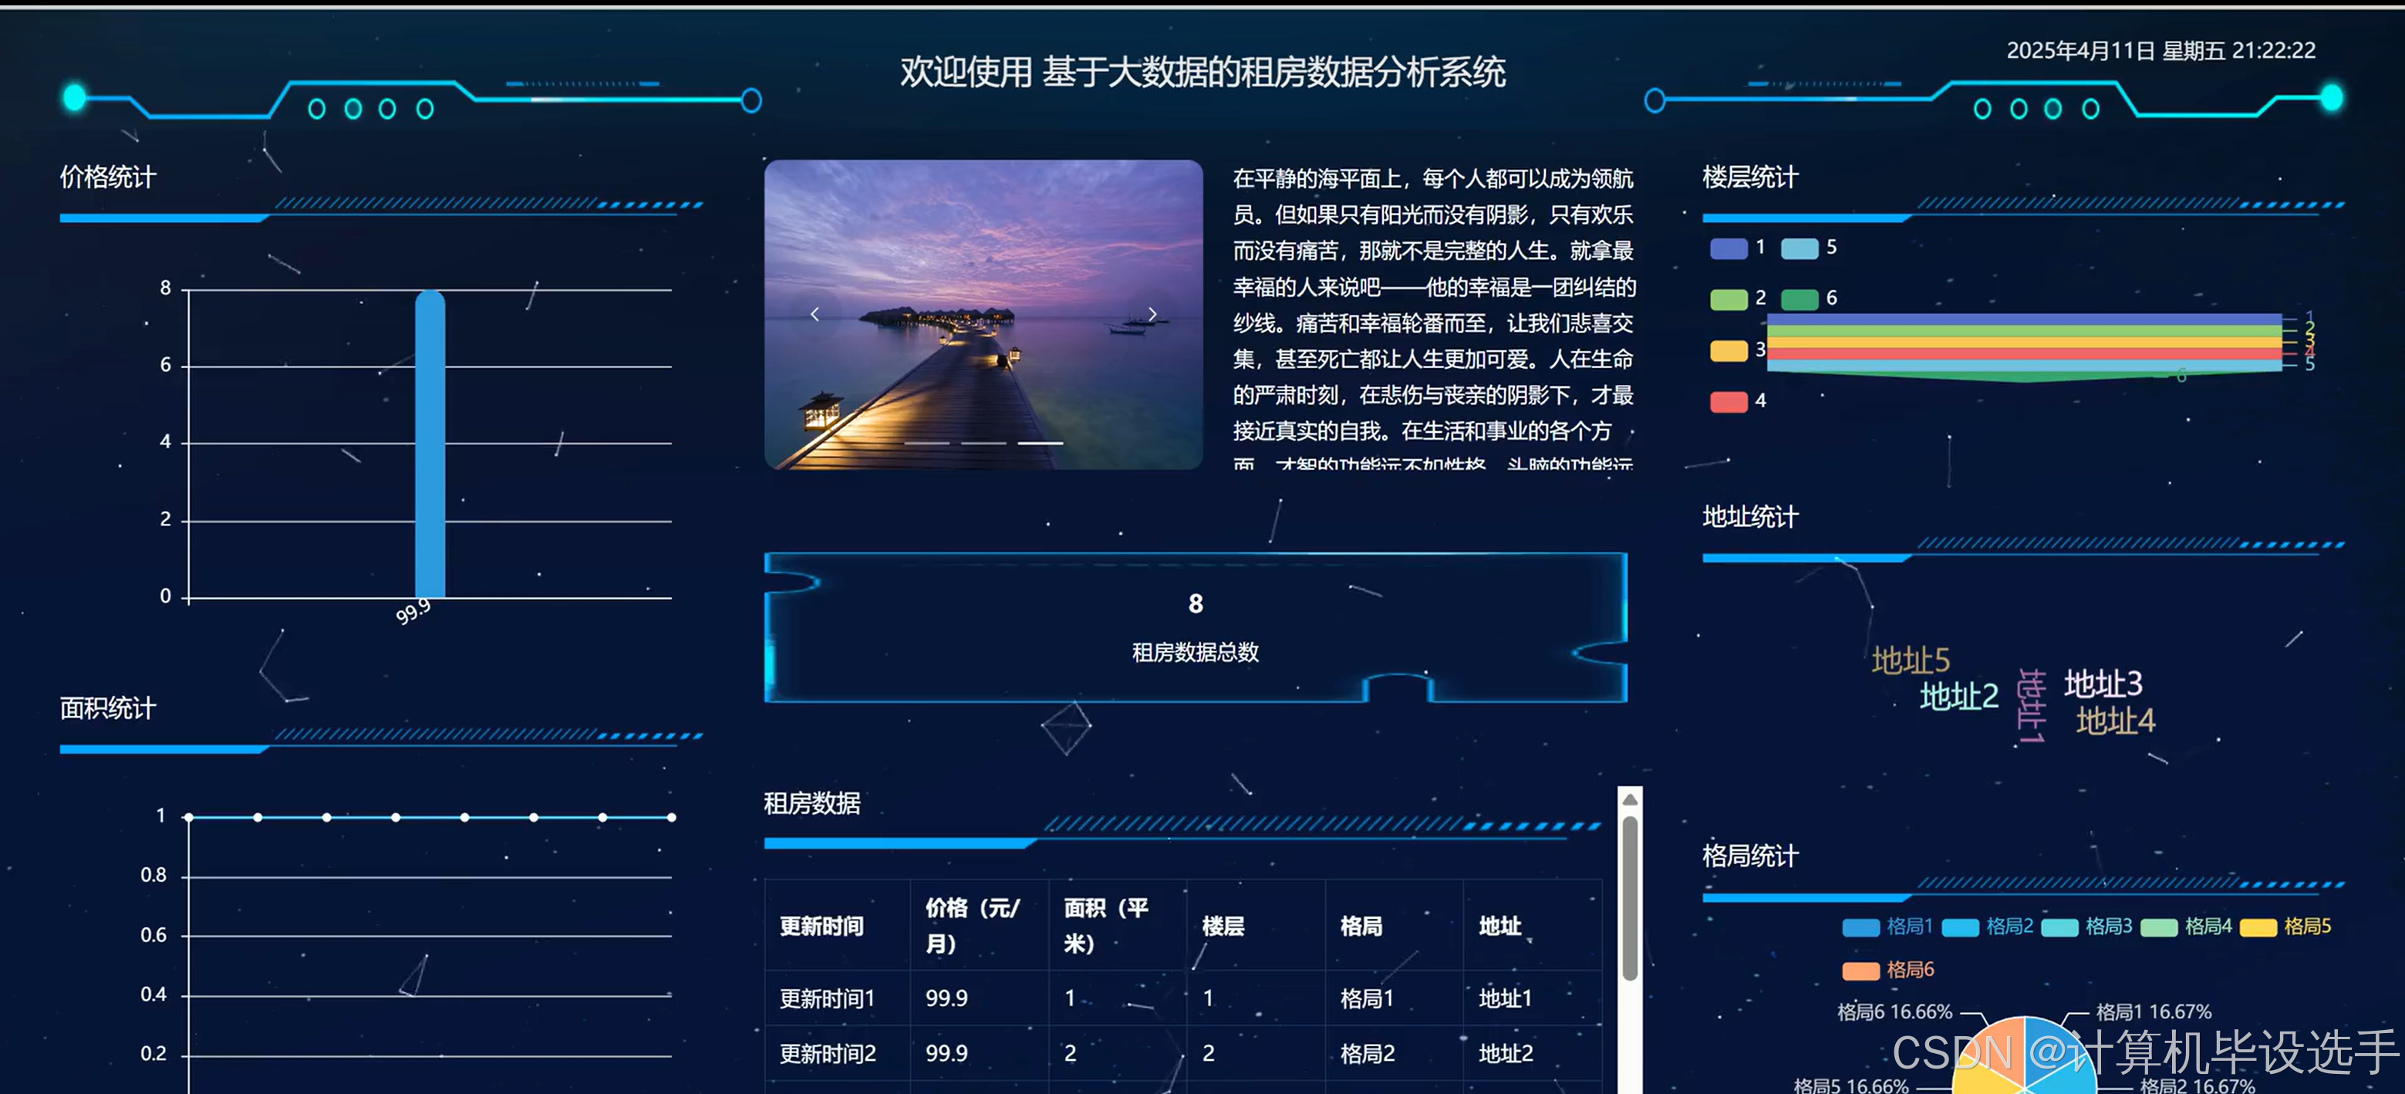Click the 租房数据总数 counter card
Screen dimensions: 2405x1094
1195,627
